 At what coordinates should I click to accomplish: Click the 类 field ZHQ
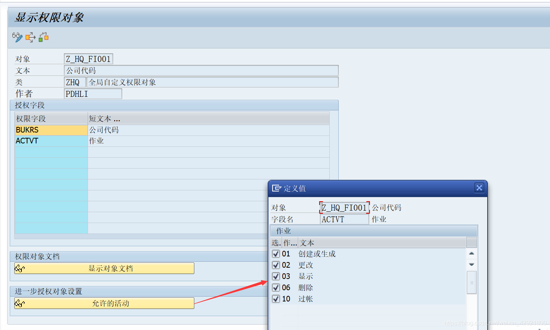(x=75, y=82)
